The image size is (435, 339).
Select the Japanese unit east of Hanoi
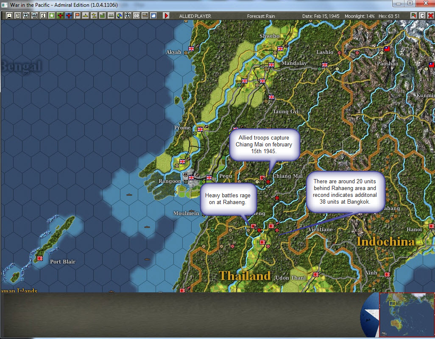431,226
